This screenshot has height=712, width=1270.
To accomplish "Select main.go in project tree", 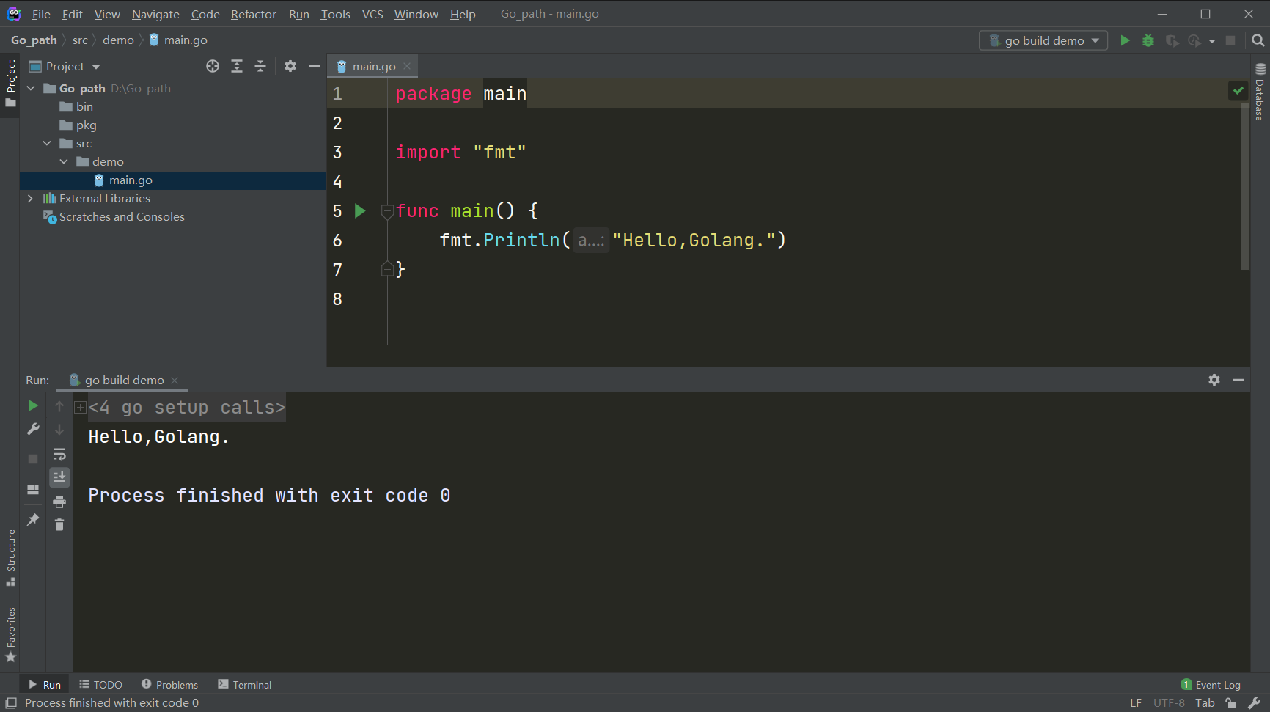I will pyautogui.click(x=173, y=180).
